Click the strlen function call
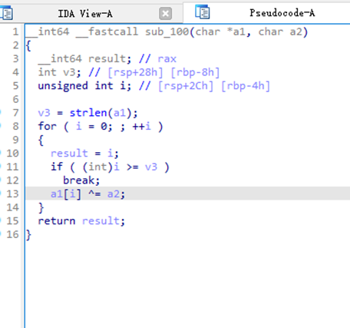The height and width of the screenshot is (328, 350). (x=88, y=113)
